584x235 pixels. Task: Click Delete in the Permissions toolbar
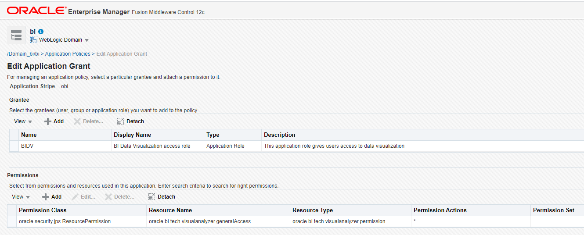pyautogui.click(x=119, y=197)
